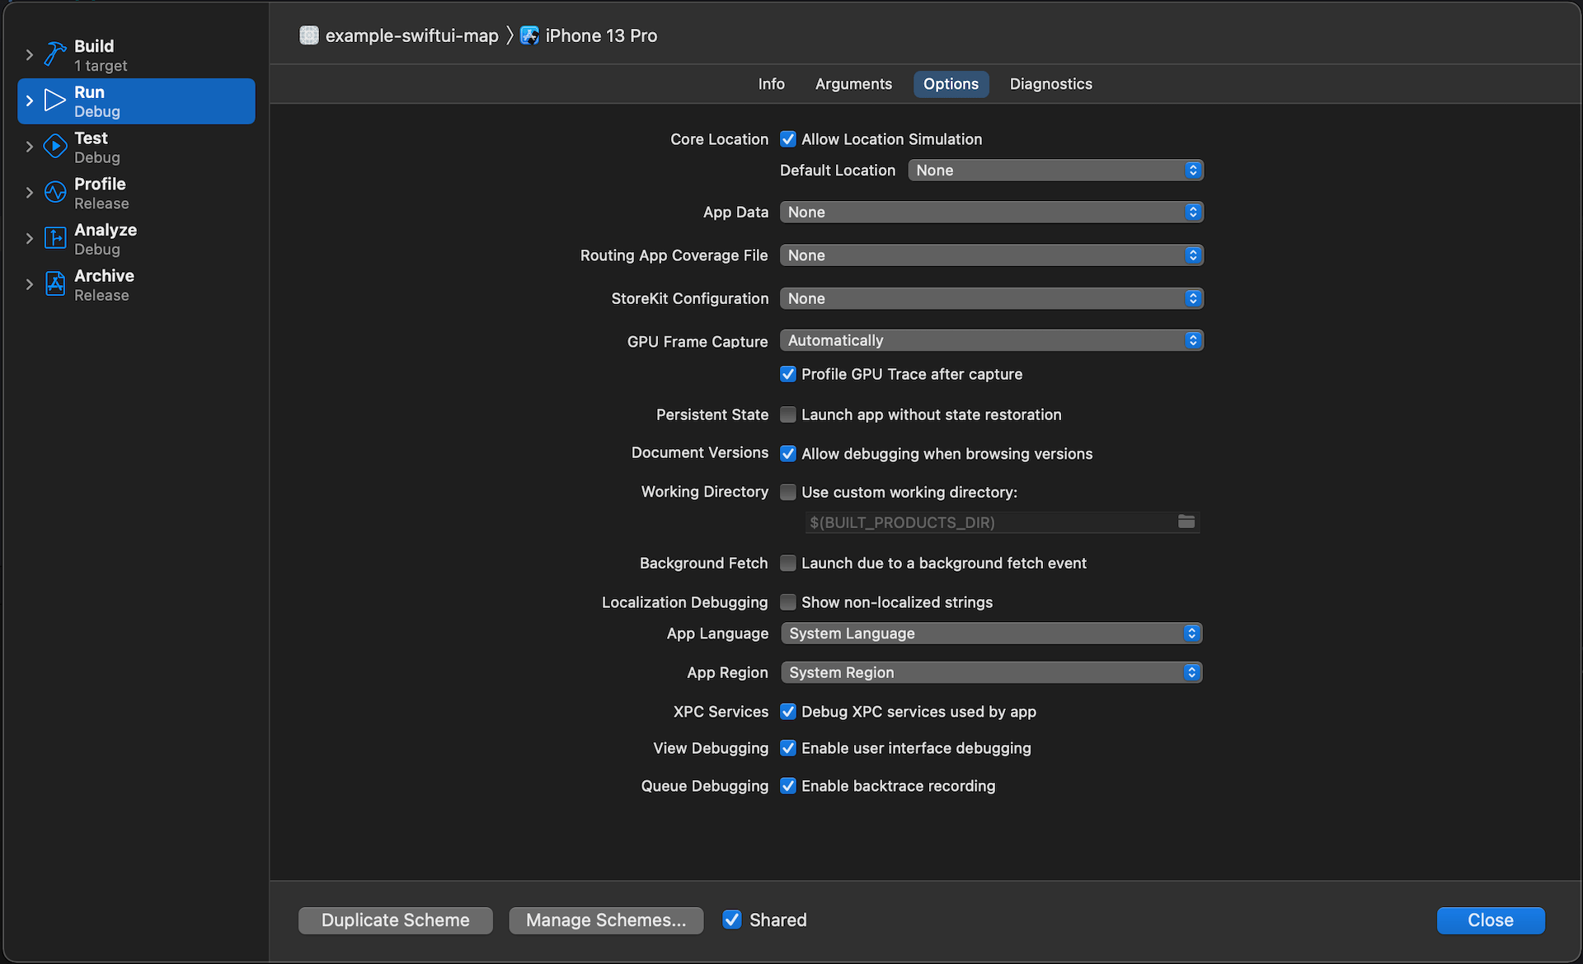The width and height of the screenshot is (1583, 964).
Task: Click the iPhone 13 Pro destination icon
Action: (530, 35)
